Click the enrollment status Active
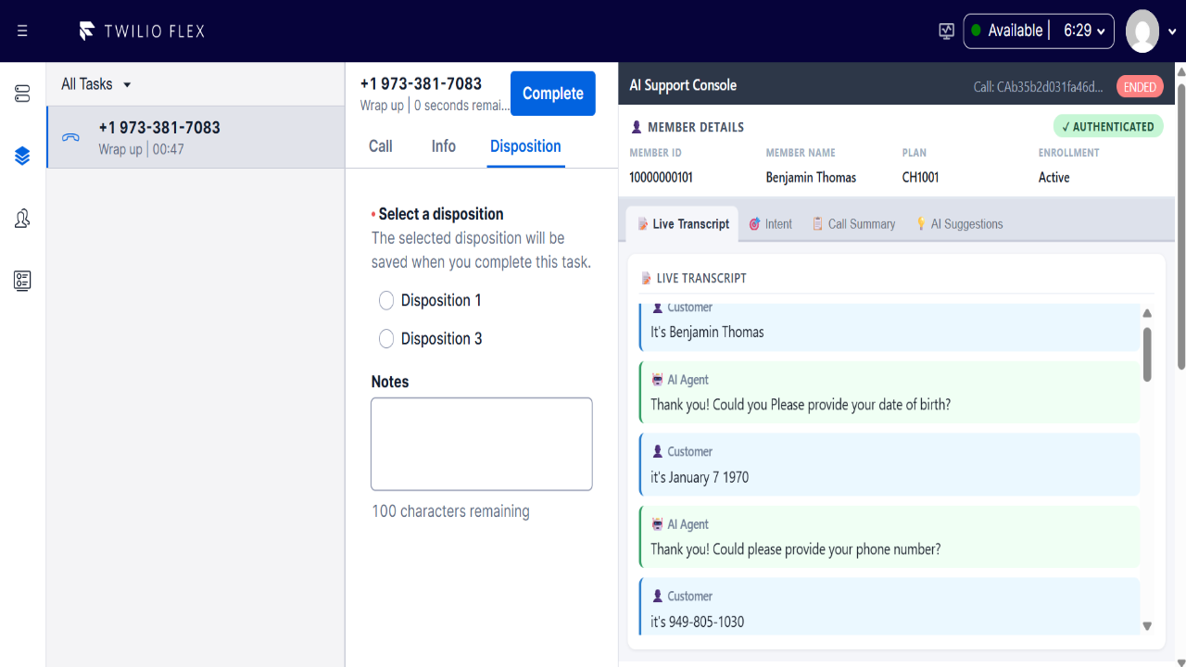 tap(1054, 178)
